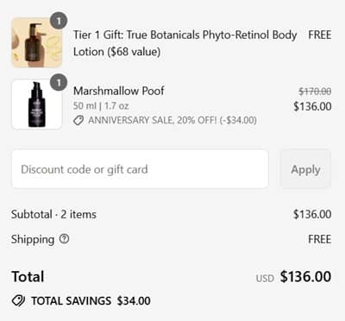Click the crossed-out $170.00 original price

tap(315, 91)
